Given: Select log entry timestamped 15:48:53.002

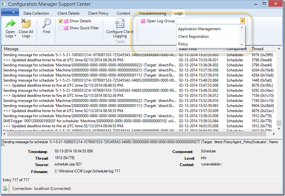Looking at the screenshot, I should [x=139, y=90].
